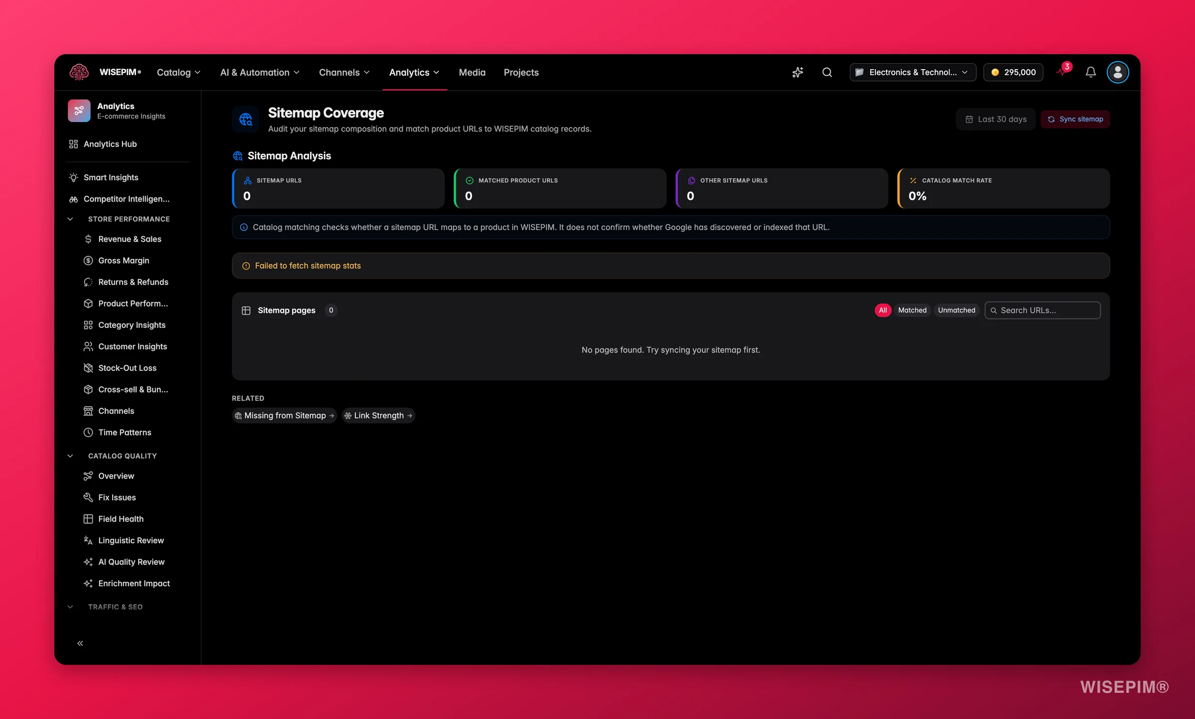The image size is (1195, 719).
Task: Click the 'Failed to fetch sitemap stats' message
Action: (x=308, y=266)
